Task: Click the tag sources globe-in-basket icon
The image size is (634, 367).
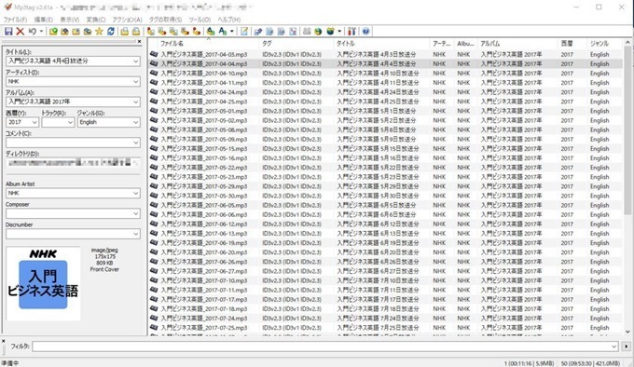Action: tap(330, 32)
